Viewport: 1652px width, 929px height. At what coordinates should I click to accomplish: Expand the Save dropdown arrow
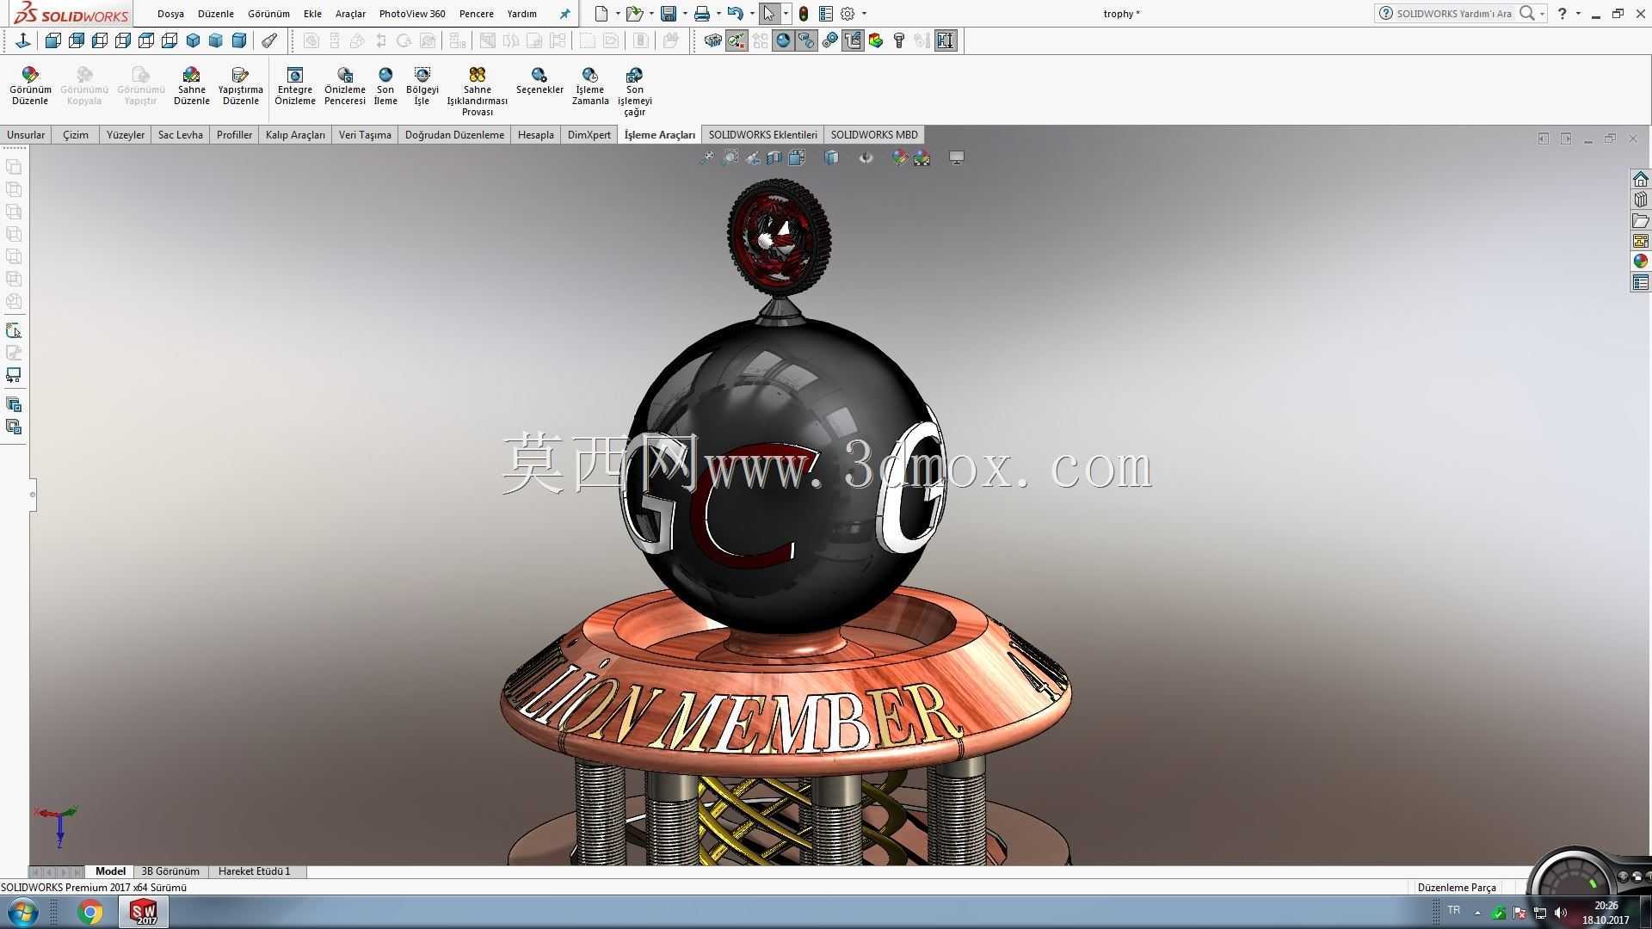[x=685, y=14]
